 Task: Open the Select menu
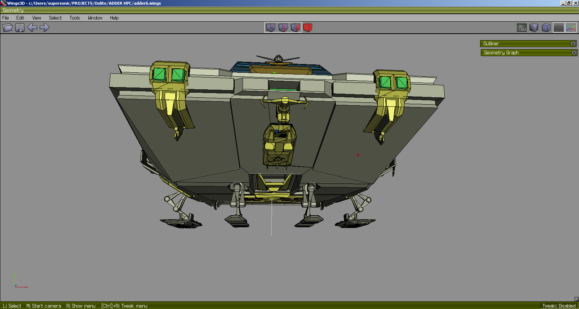[55, 18]
